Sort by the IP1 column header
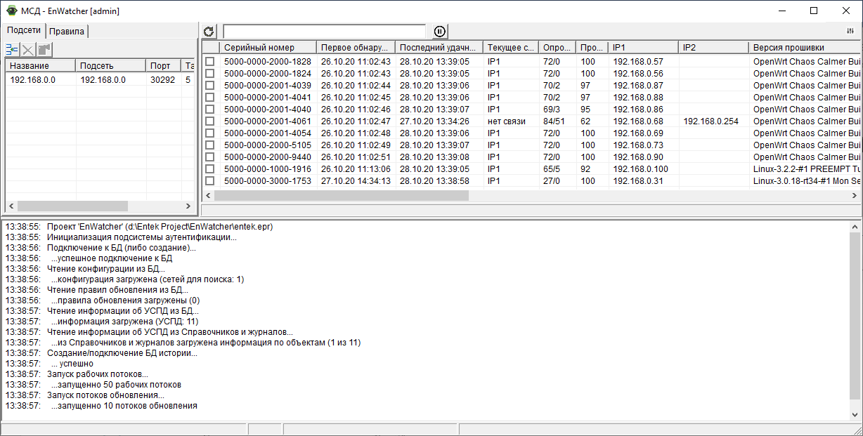The height and width of the screenshot is (436, 863). coord(642,47)
